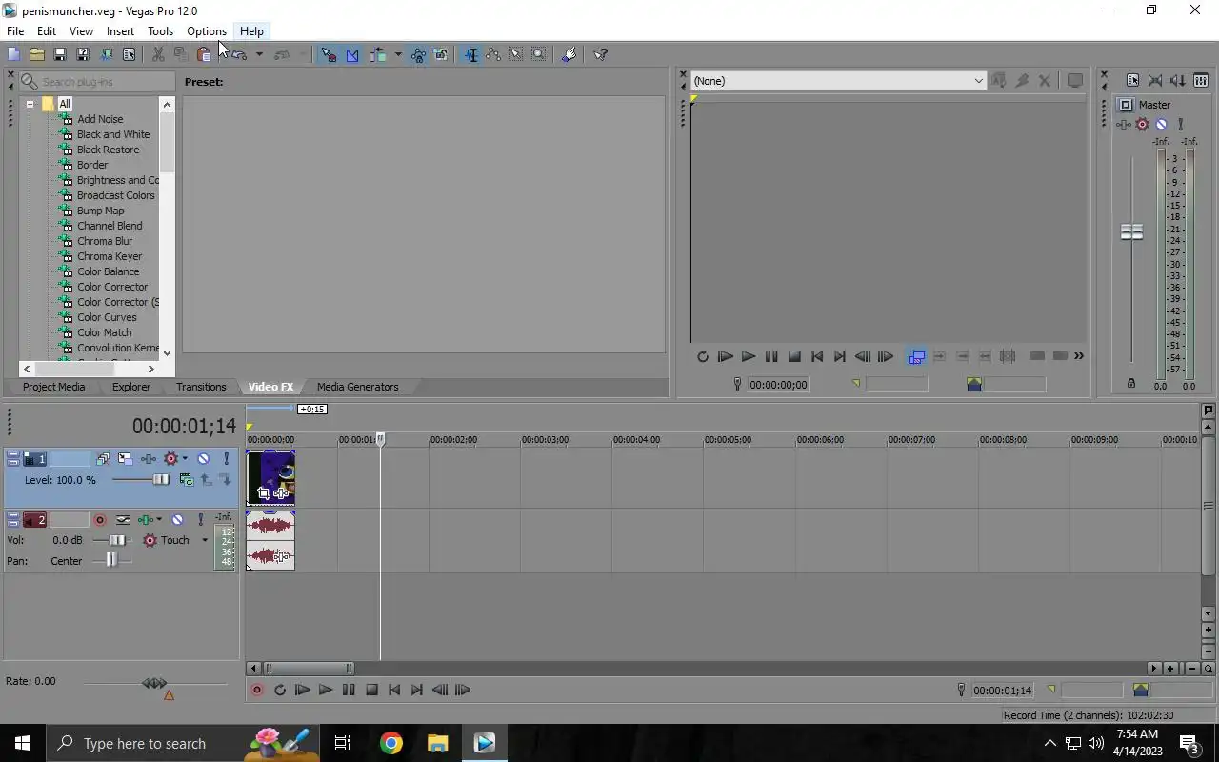The image size is (1219, 762).
Task: Maximize video track 1 height
Action: (12, 461)
